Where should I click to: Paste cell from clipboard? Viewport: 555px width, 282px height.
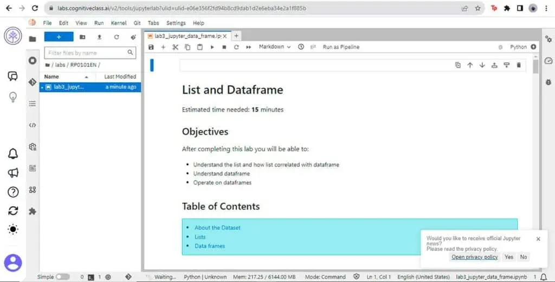click(x=200, y=47)
